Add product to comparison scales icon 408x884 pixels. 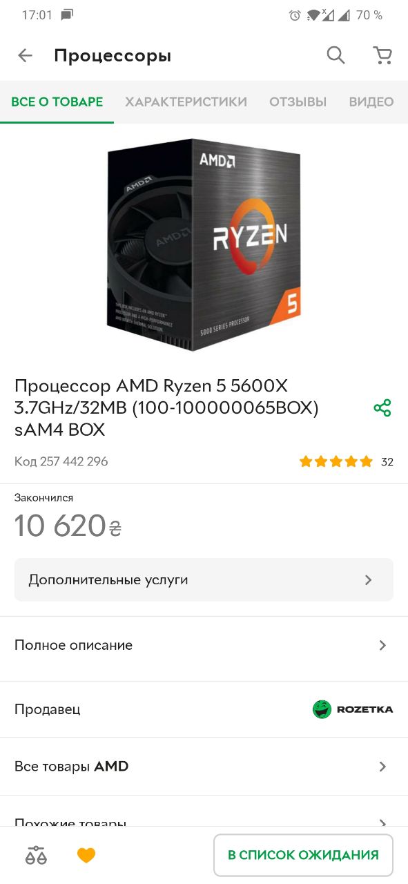point(37,855)
